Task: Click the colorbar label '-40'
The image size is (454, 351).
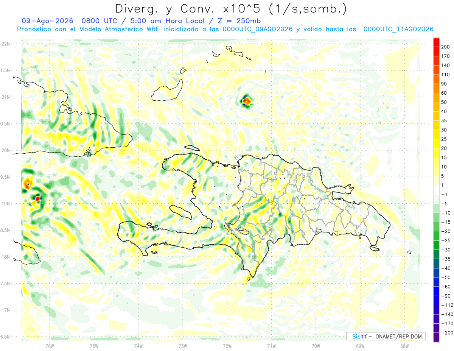Action: click(x=446, y=268)
